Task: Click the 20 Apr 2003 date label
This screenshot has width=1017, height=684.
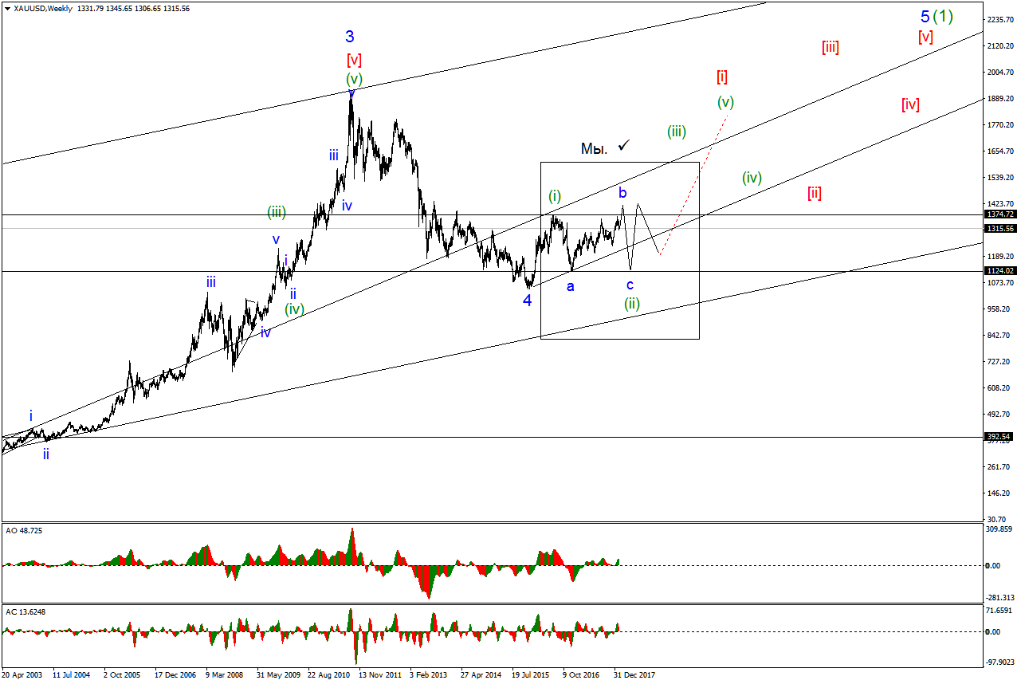Action: [22, 674]
